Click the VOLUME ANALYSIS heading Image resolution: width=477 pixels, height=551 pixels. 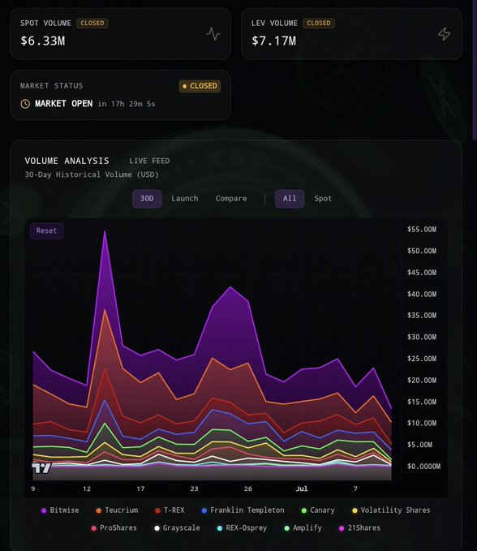pyautogui.click(x=67, y=161)
